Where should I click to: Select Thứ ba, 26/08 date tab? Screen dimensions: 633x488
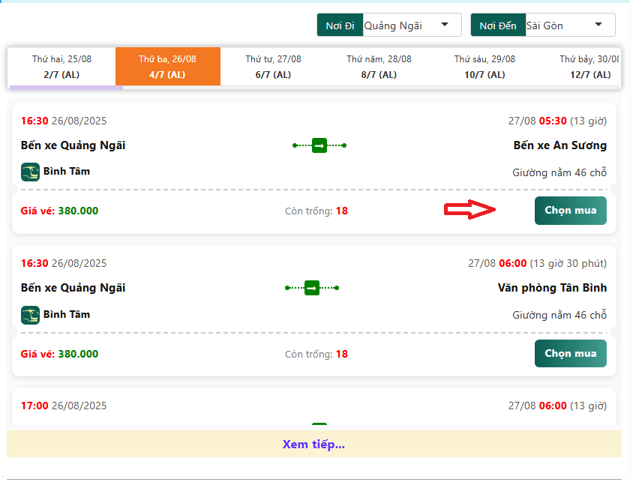(x=167, y=66)
